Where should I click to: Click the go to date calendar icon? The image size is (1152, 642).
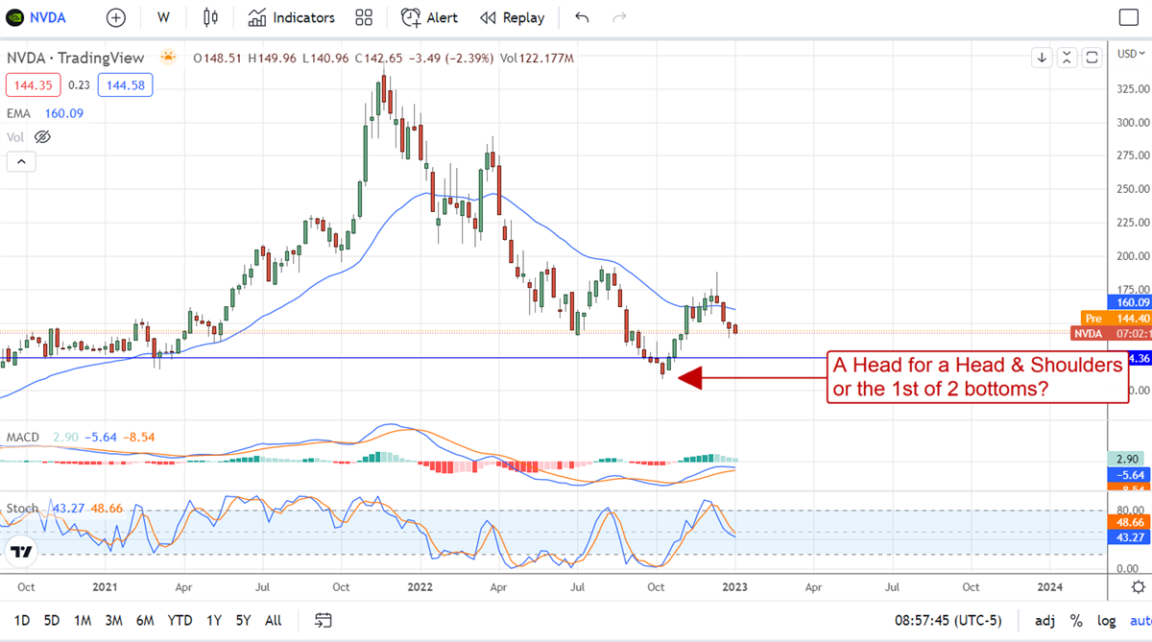(323, 620)
